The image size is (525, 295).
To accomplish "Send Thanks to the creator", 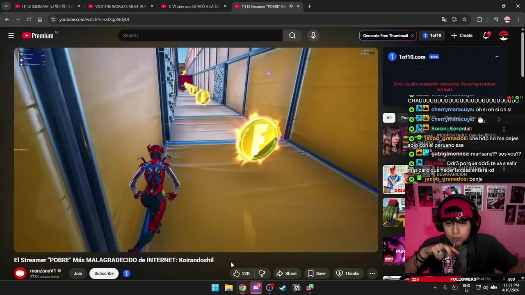I will pyautogui.click(x=348, y=273).
